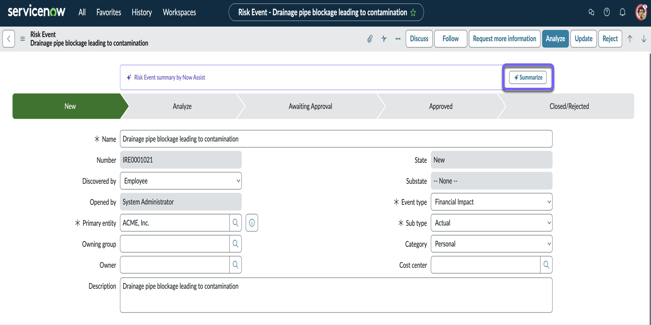This screenshot has height=325, width=651.
Task: Click the Owner input field
Action: tap(175, 265)
